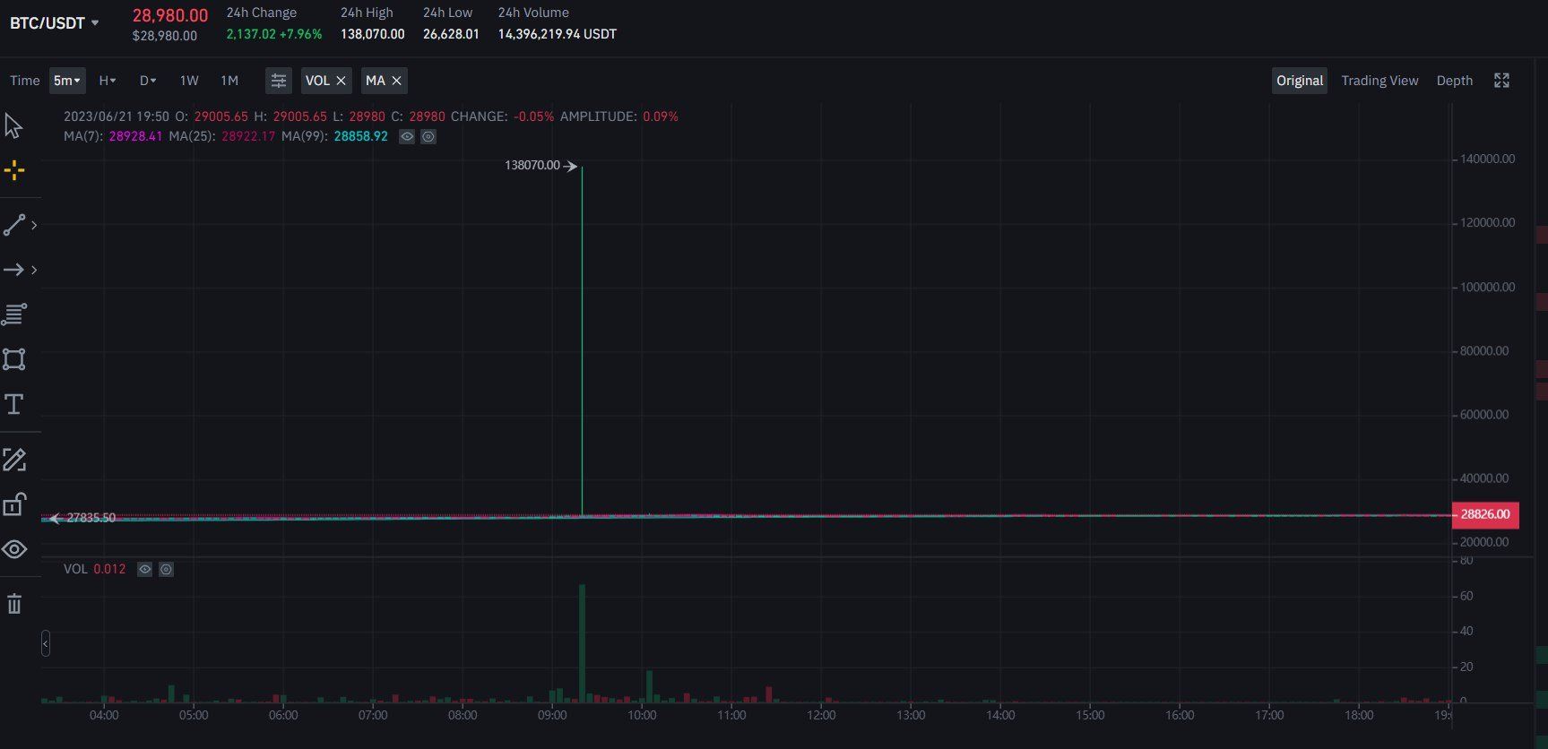Delete drawings with trash icon
The height and width of the screenshot is (749, 1548).
(14, 604)
